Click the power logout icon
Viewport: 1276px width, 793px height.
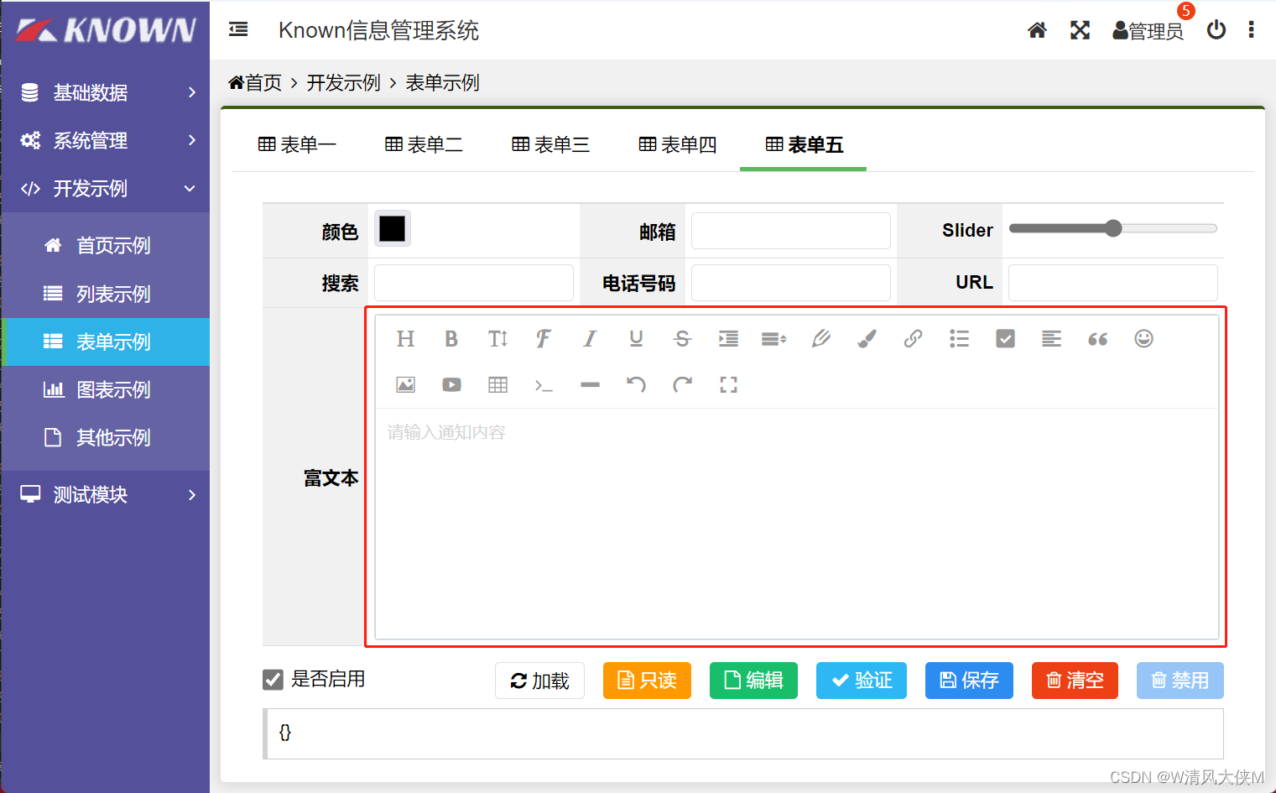coord(1216,30)
